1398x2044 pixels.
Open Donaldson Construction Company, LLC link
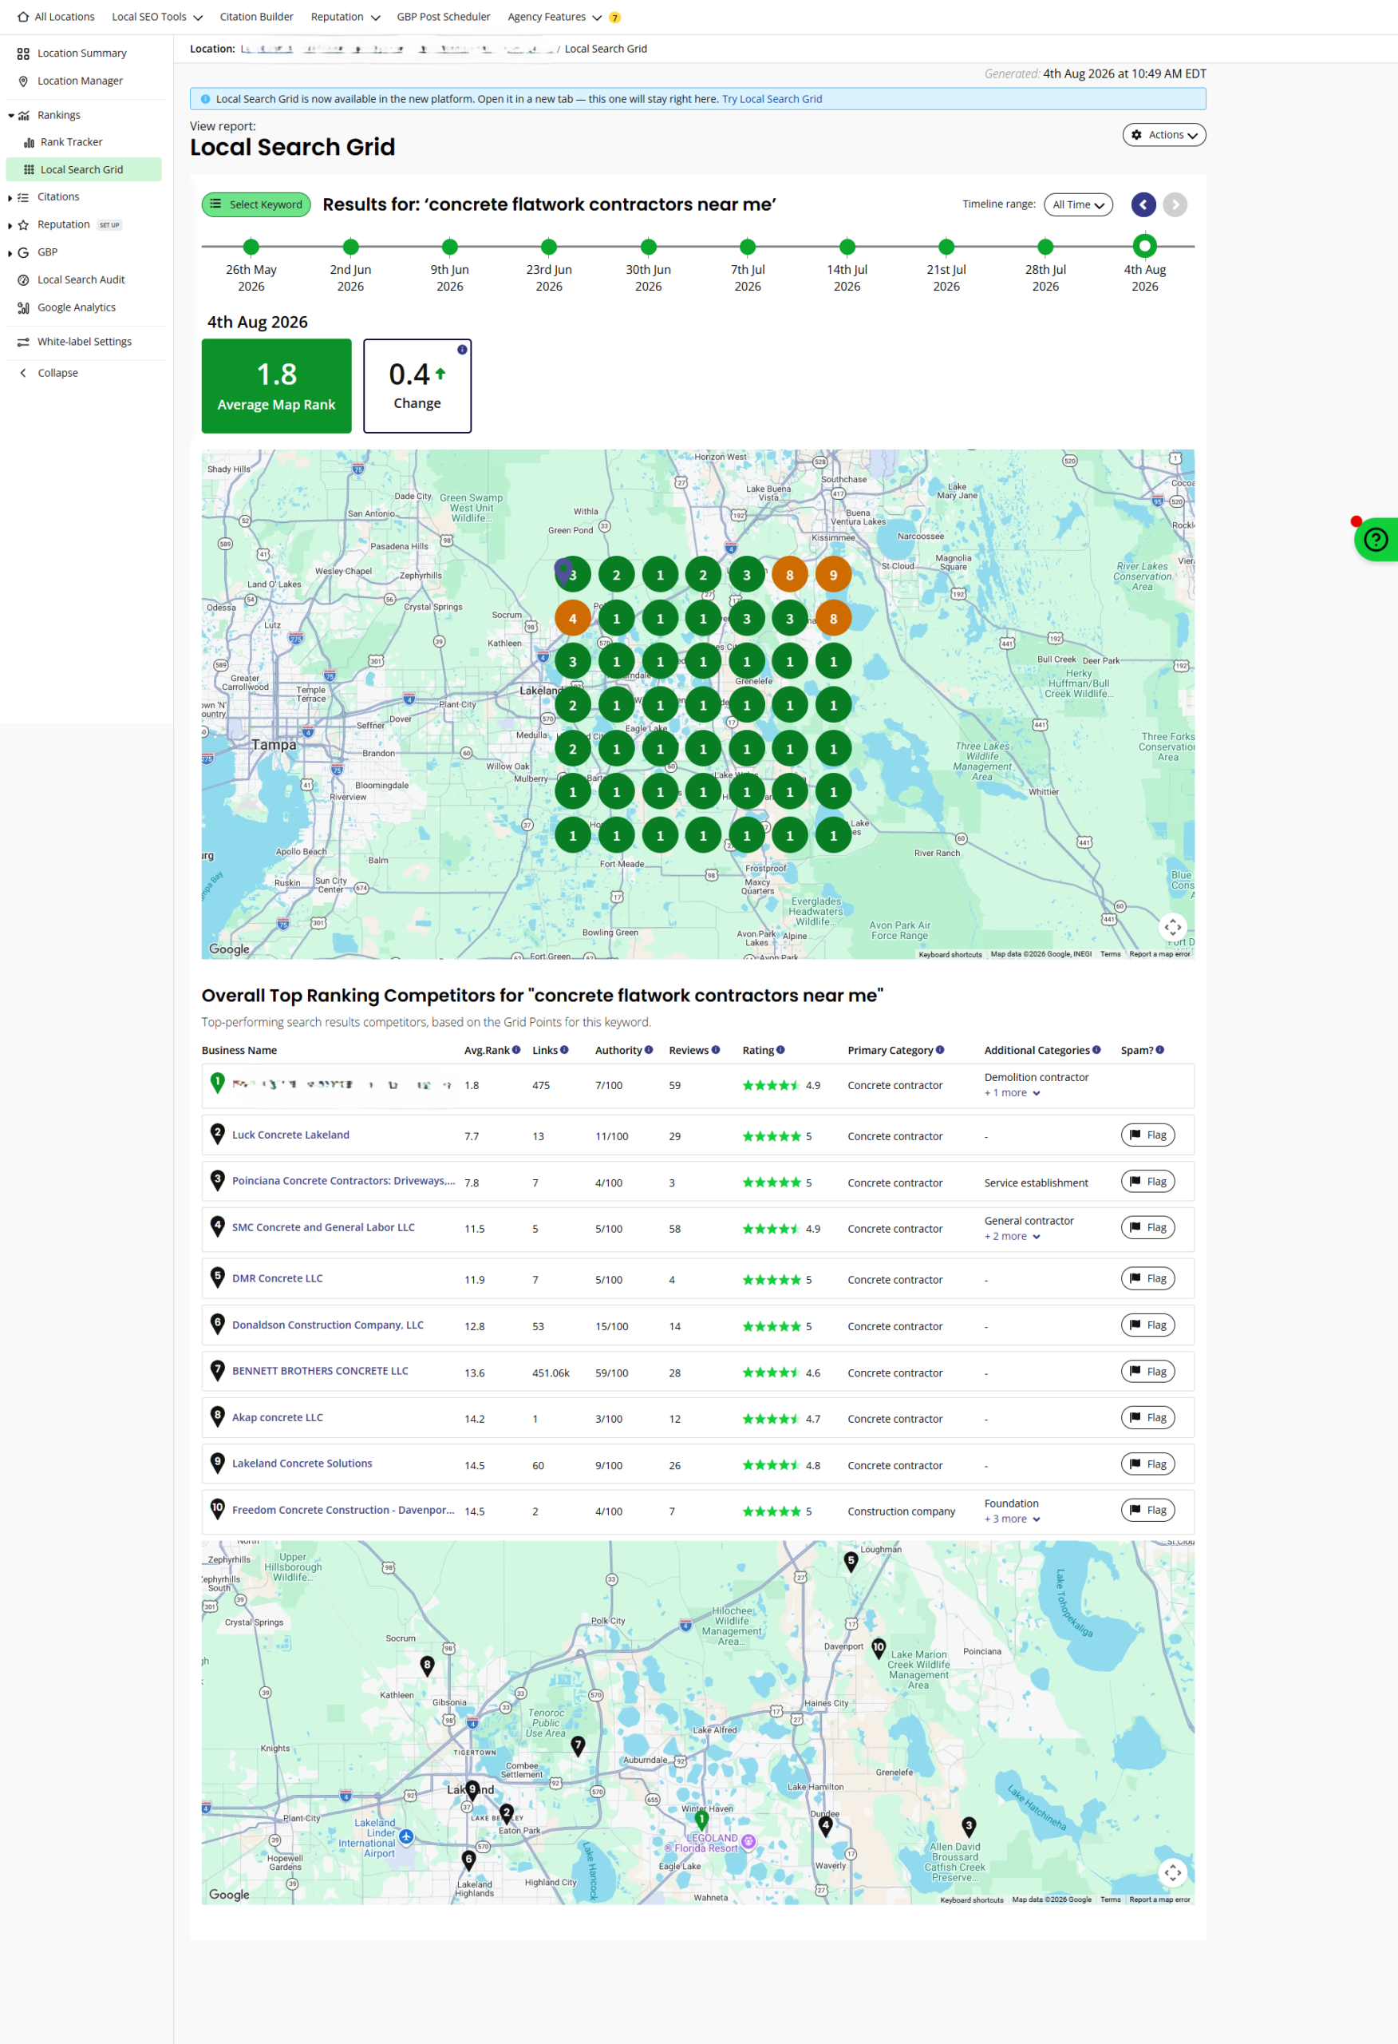[x=328, y=1325]
